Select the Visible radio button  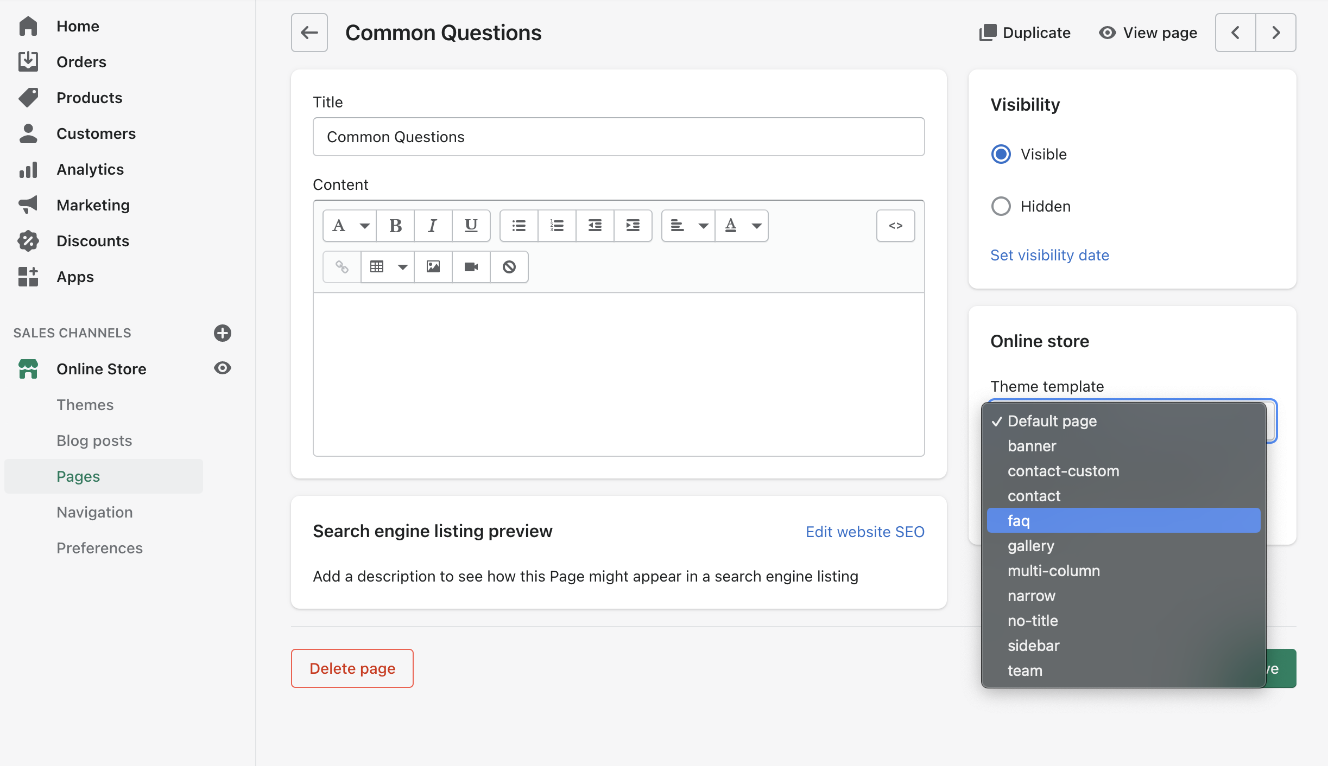(1001, 154)
